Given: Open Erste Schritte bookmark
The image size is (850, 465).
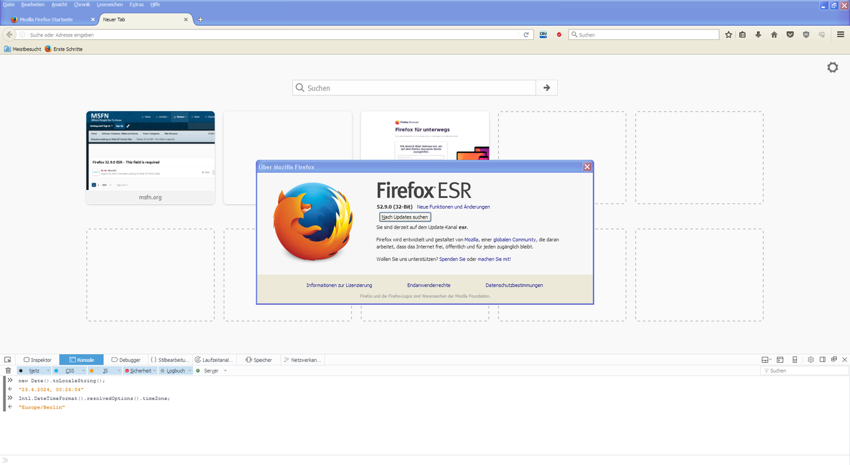Looking at the screenshot, I should coord(64,49).
